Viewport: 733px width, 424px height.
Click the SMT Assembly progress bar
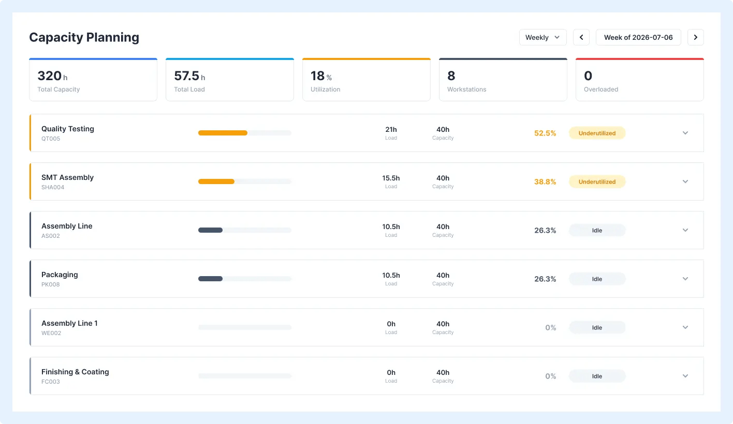pos(245,181)
